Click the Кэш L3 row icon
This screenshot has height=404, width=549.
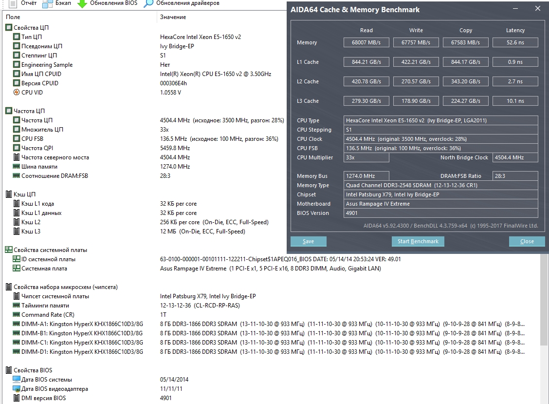[x=17, y=231]
